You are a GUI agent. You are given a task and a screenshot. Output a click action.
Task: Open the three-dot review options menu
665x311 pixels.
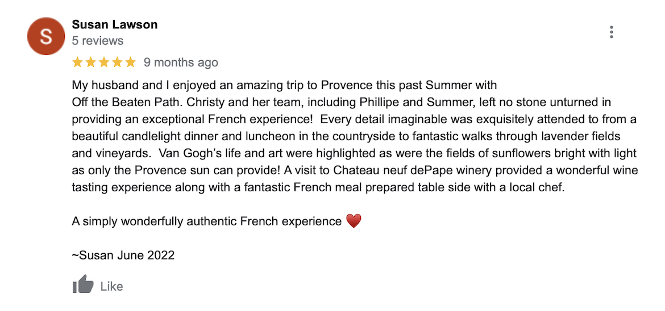tap(611, 32)
